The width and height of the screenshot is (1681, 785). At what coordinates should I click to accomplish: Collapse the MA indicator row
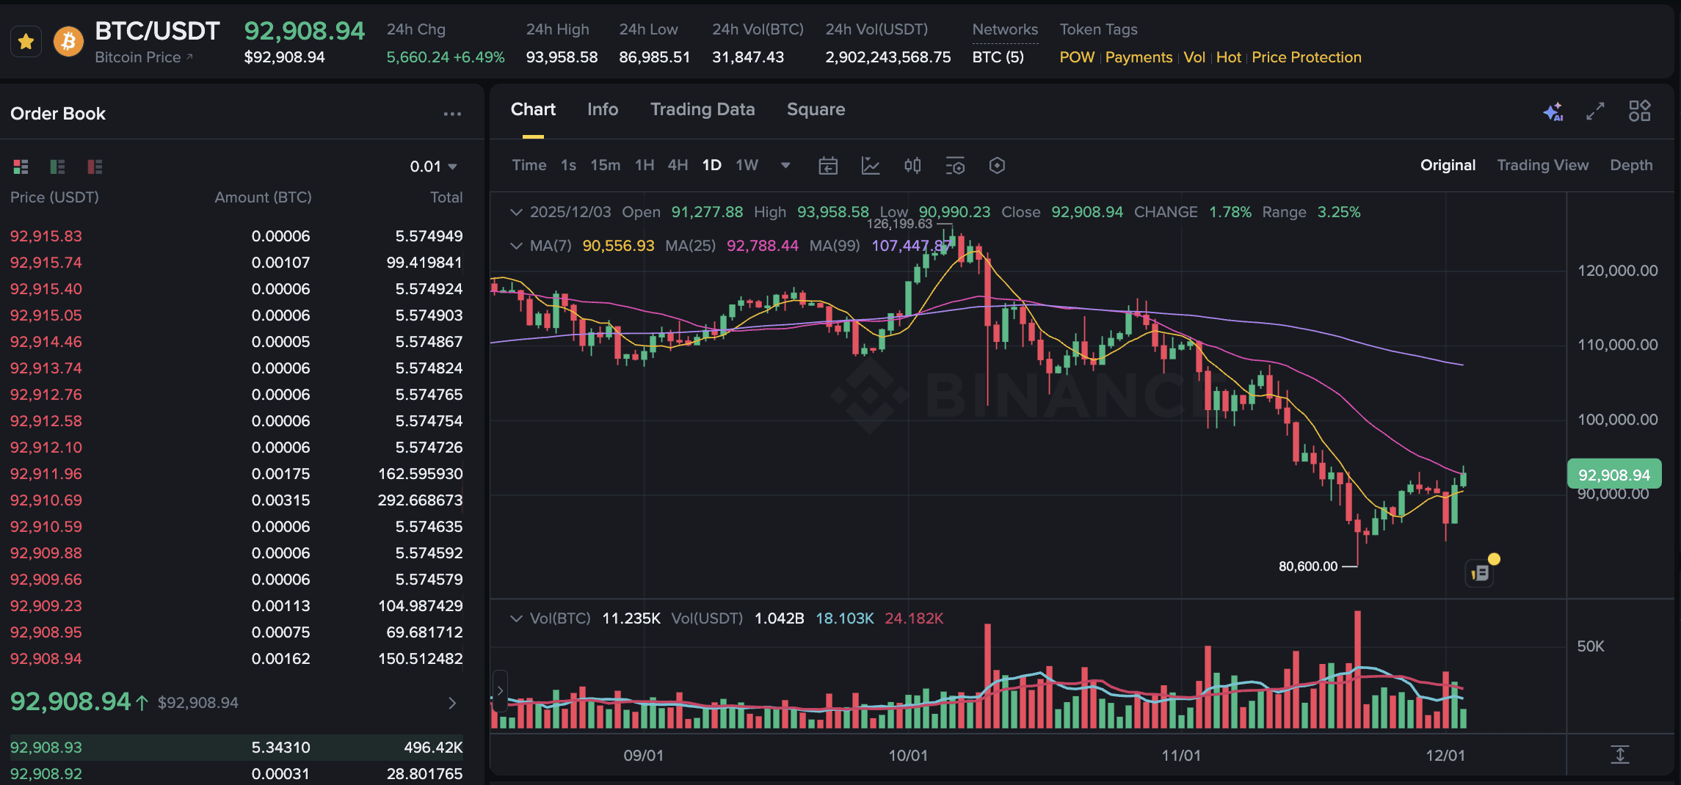(517, 246)
